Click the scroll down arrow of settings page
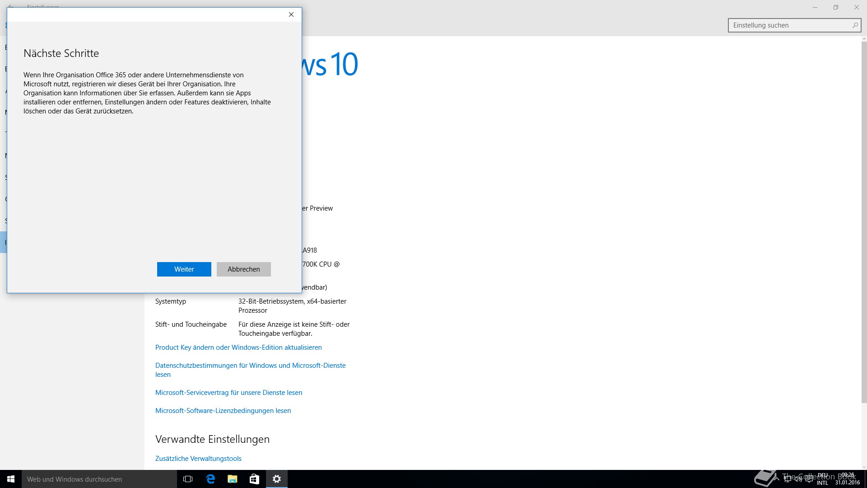Screen dimensions: 867x488 pyautogui.click(x=864, y=467)
